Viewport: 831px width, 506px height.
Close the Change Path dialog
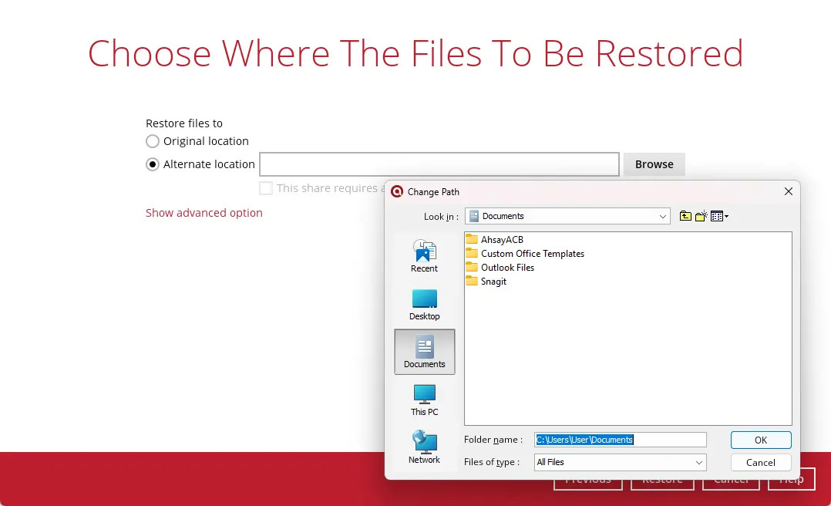[788, 191]
